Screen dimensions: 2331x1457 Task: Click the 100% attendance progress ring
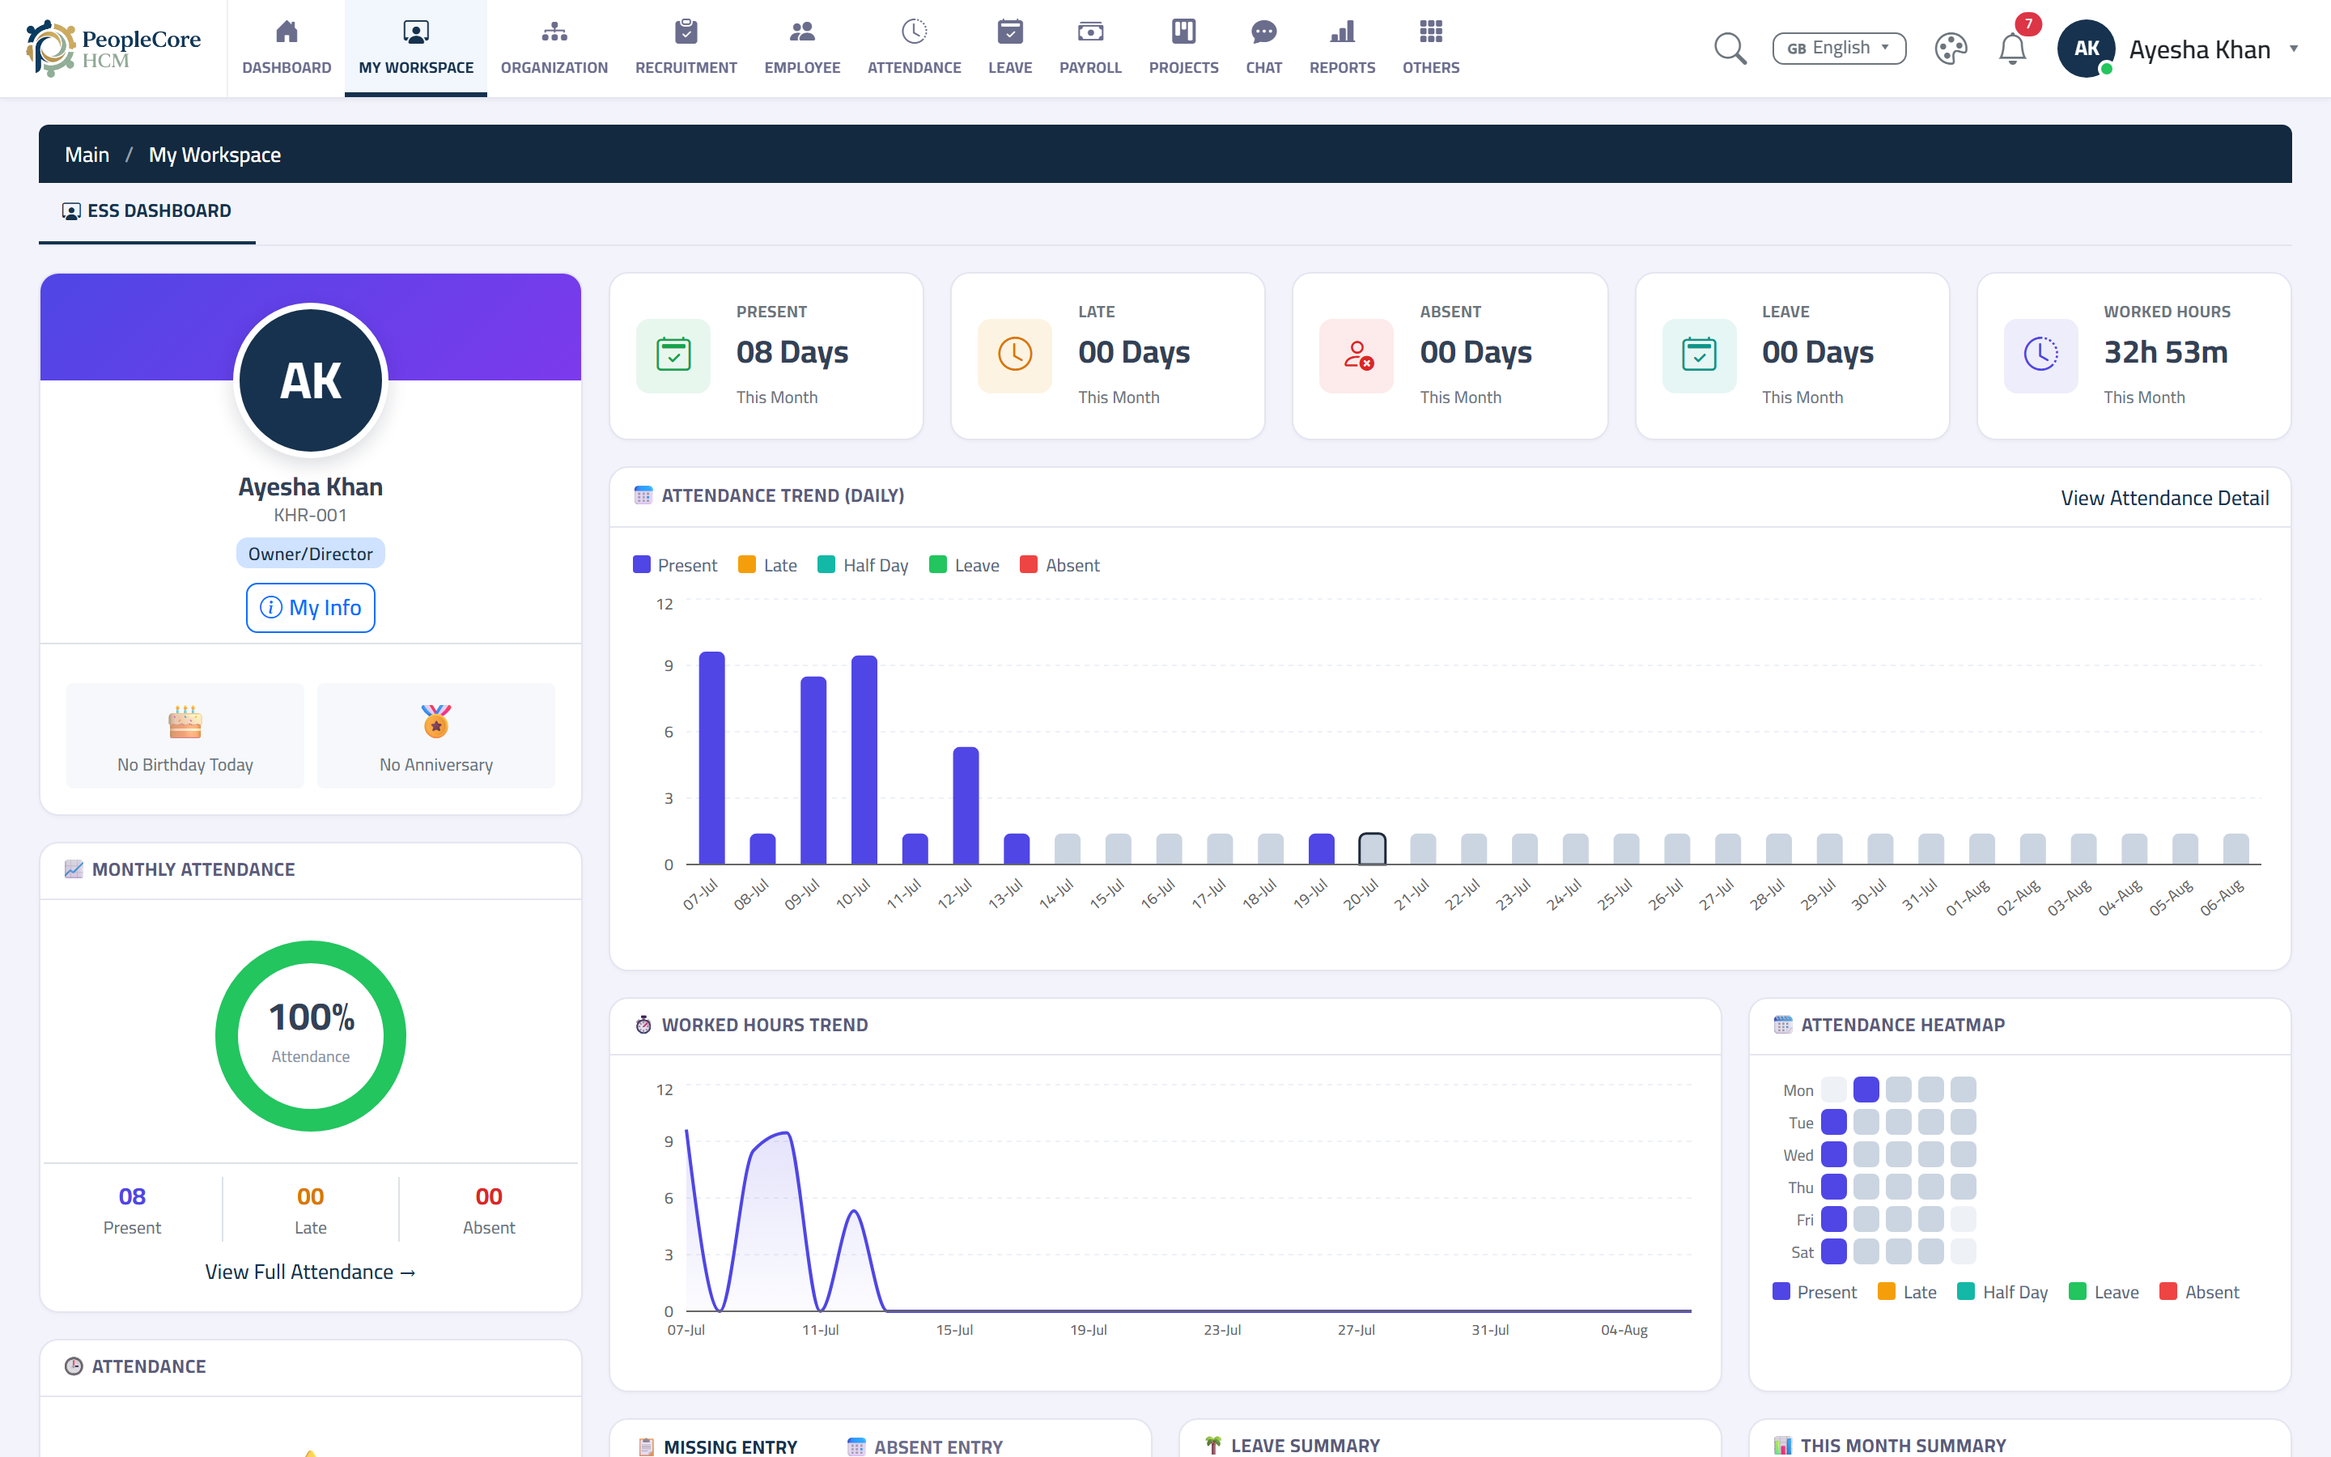click(x=310, y=1036)
